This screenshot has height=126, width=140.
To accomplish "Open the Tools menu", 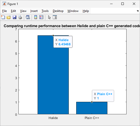I will [45, 11].
